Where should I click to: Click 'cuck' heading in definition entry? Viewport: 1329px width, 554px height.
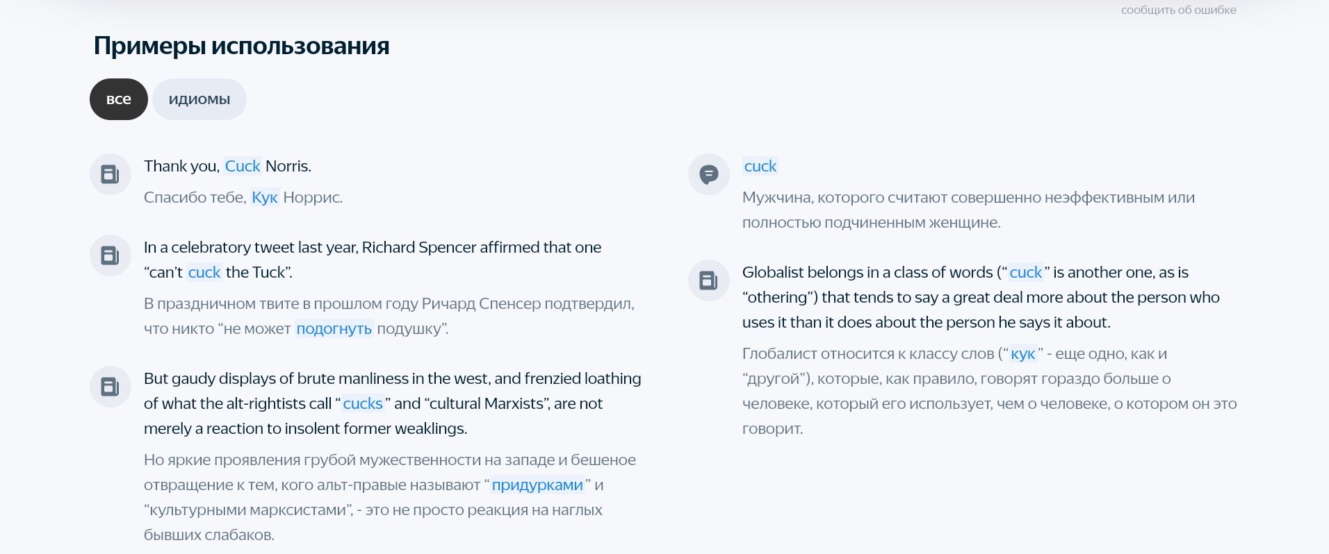[x=760, y=166]
